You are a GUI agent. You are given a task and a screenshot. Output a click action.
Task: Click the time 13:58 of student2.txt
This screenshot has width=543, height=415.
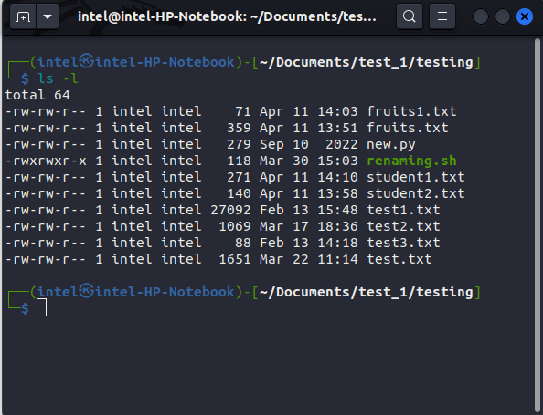pos(337,193)
